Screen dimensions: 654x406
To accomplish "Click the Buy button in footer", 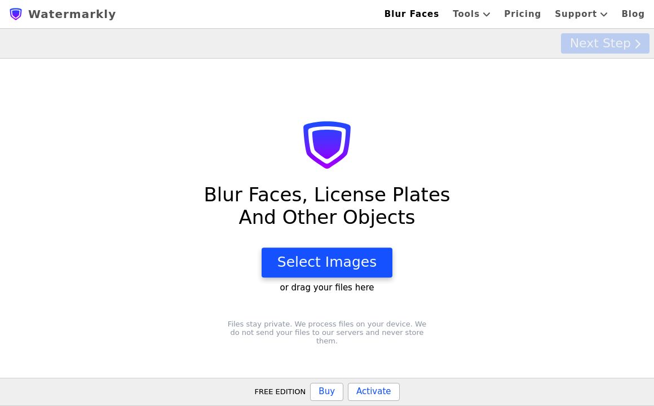I will (x=326, y=391).
